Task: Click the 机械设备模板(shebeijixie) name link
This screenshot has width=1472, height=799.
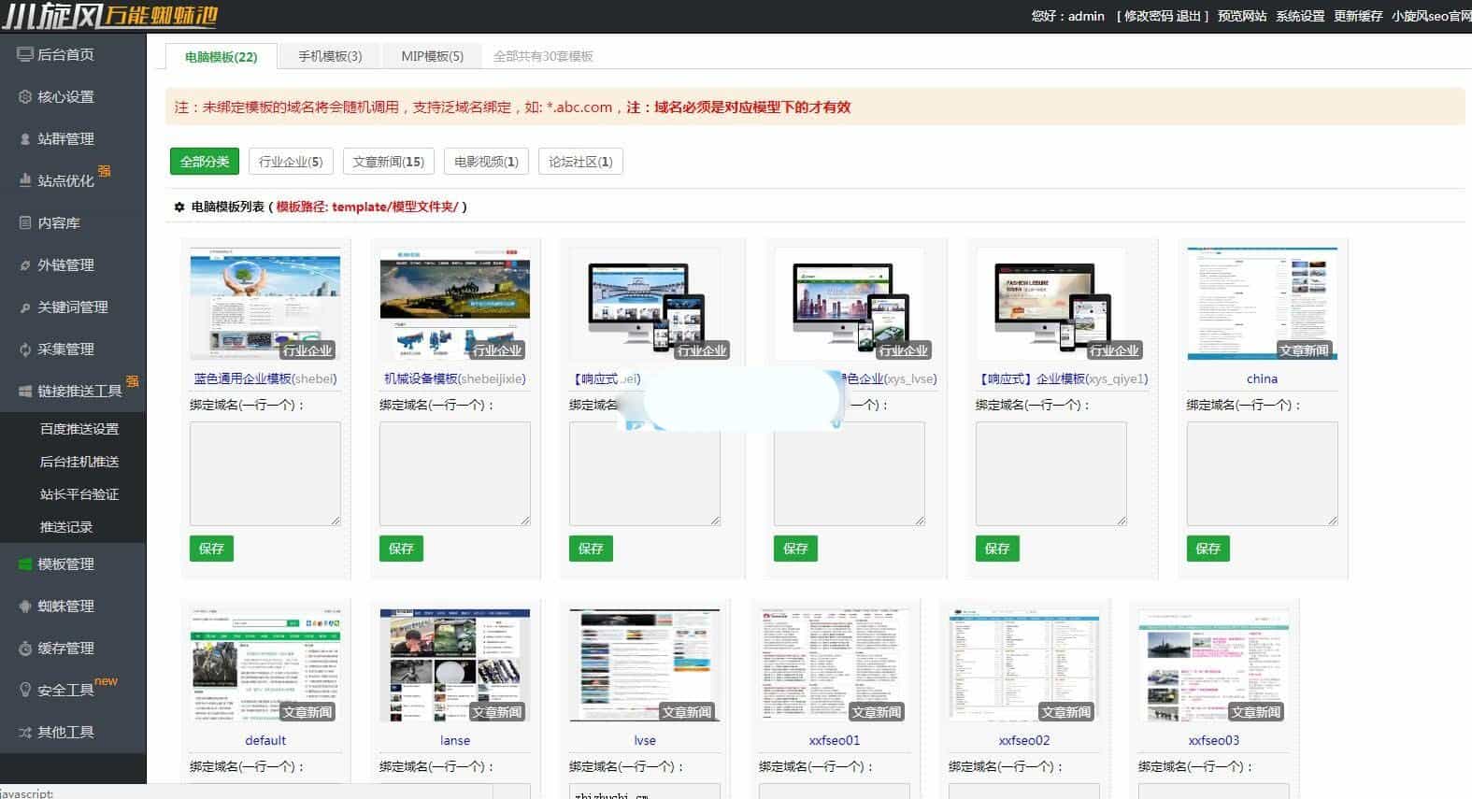Action: 455,378
